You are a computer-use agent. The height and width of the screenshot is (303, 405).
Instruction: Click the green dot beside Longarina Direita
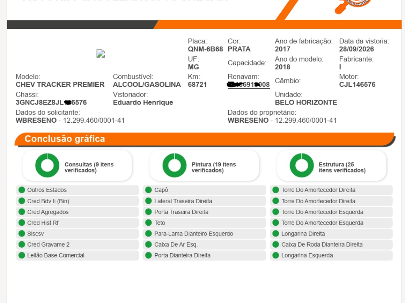tap(276, 234)
